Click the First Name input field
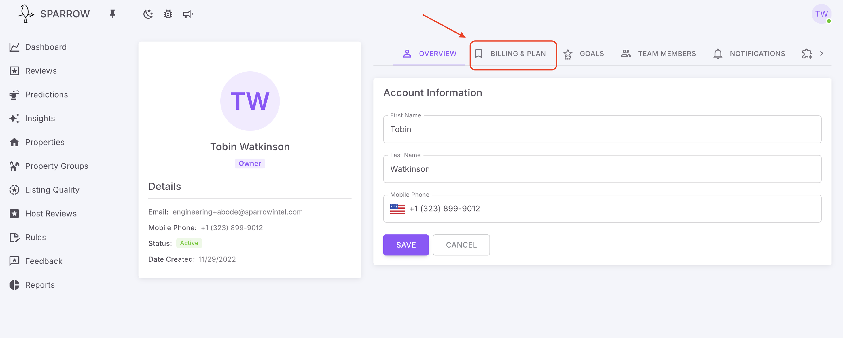 (x=602, y=129)
